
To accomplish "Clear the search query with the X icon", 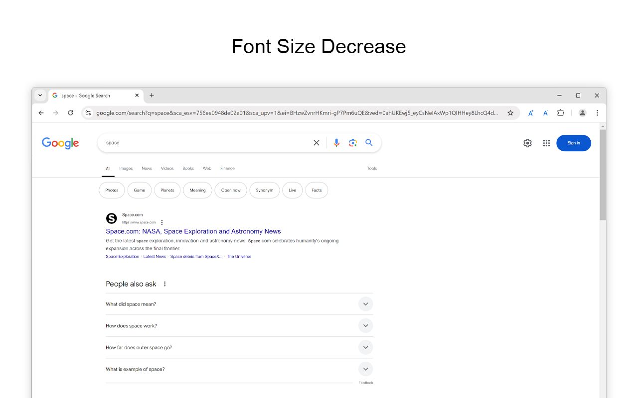I will [x=317, y=142].
